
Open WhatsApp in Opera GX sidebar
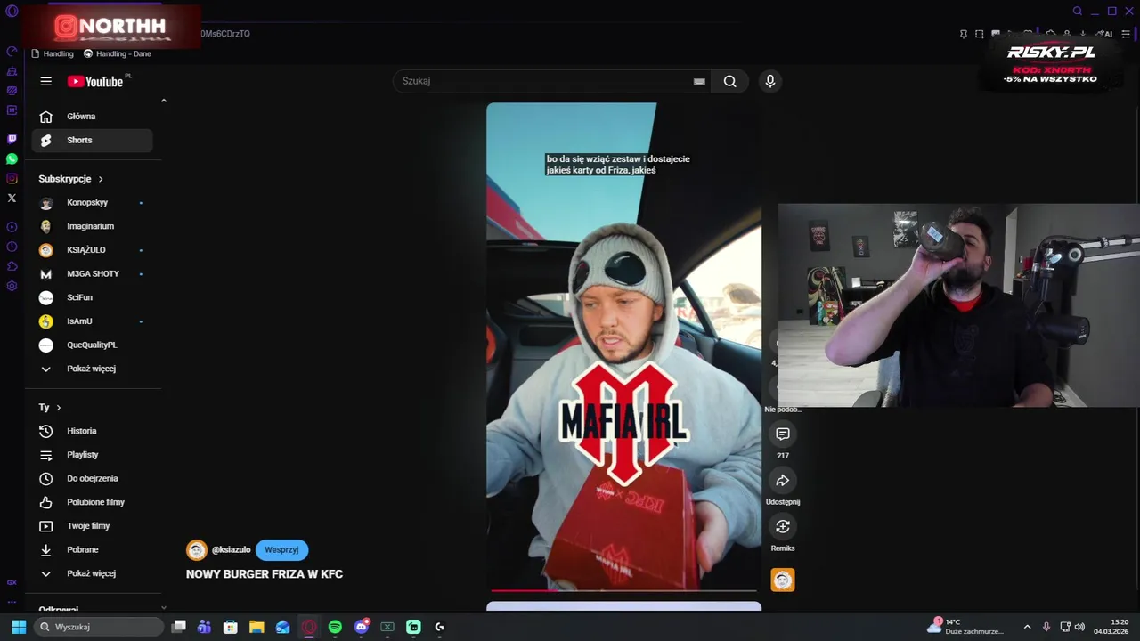pyautogui.click(x=12, y=159)
